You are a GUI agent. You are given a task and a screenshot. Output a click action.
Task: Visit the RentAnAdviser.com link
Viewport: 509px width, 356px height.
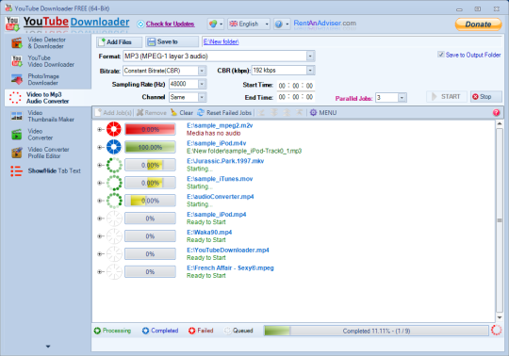[x=324, y=24]
